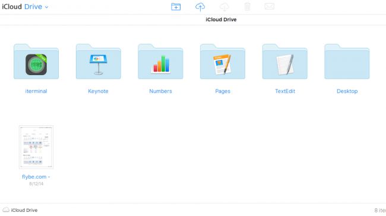Click the cloud upload icon
The width and height of the screenshot is (386, 216).
point(200,7)
